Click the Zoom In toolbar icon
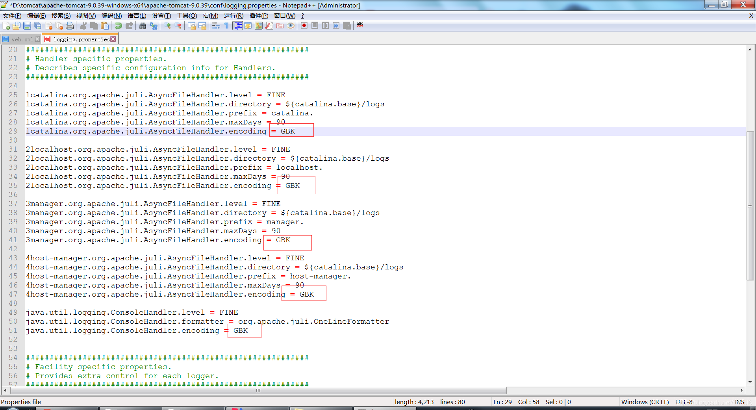Image resolution: width=756 pixels, height=410 pixels. (167, 26)
